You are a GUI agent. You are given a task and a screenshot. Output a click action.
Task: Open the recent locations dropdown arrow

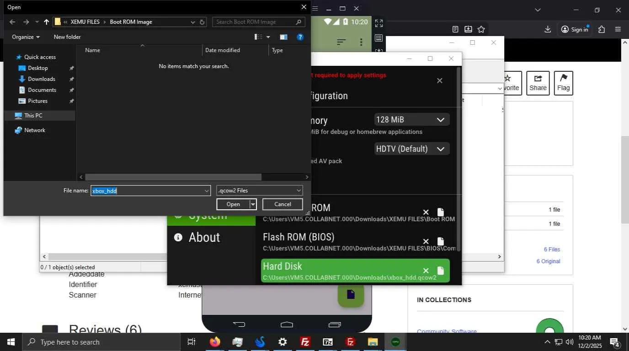(x=37, y=22)
